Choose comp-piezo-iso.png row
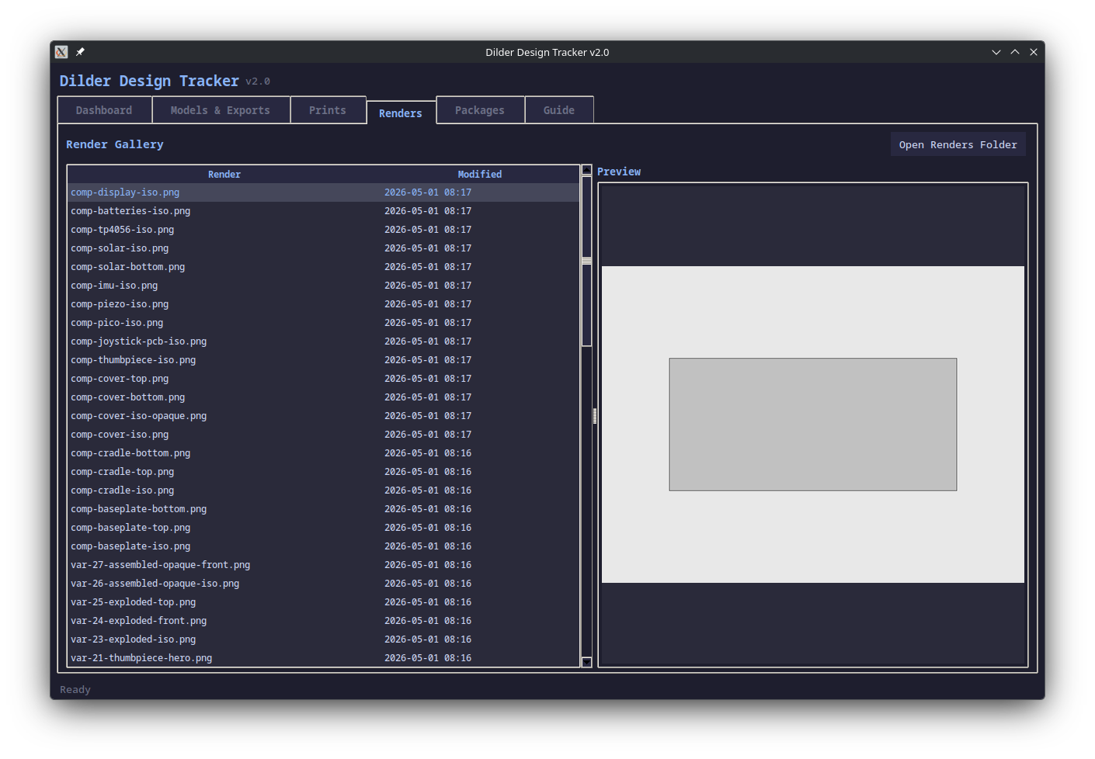 (x=324, y=304)
